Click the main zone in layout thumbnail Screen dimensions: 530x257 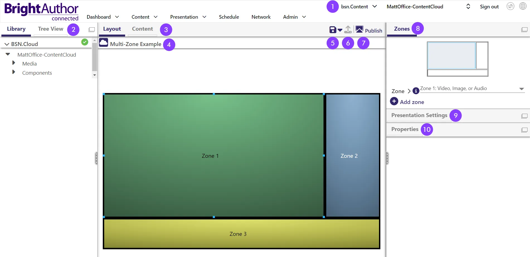coord(451,55)
